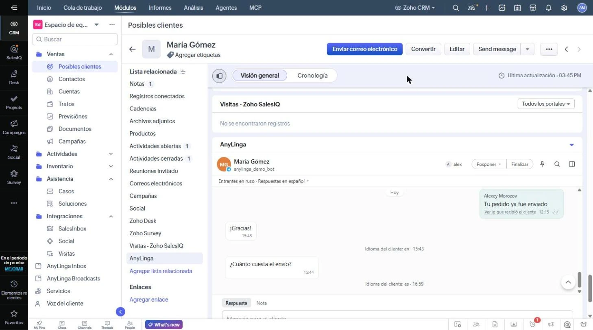593x330 pixels.
Task: Switch to the Cronología view
Action: click(312, 76)
